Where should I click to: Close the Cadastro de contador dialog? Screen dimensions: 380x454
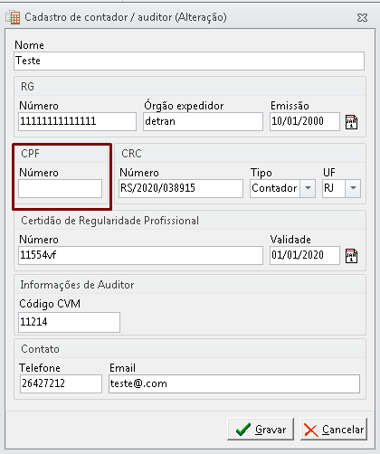(362, 18)
